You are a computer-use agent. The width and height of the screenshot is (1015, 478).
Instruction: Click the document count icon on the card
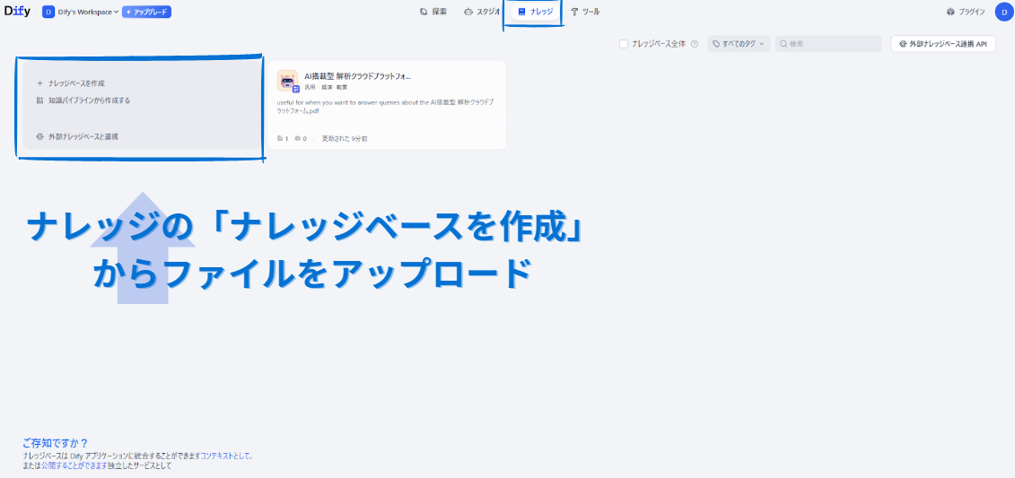[x=281, y=139]
